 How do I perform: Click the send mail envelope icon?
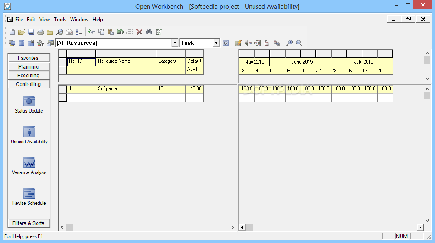coord(69,32)
